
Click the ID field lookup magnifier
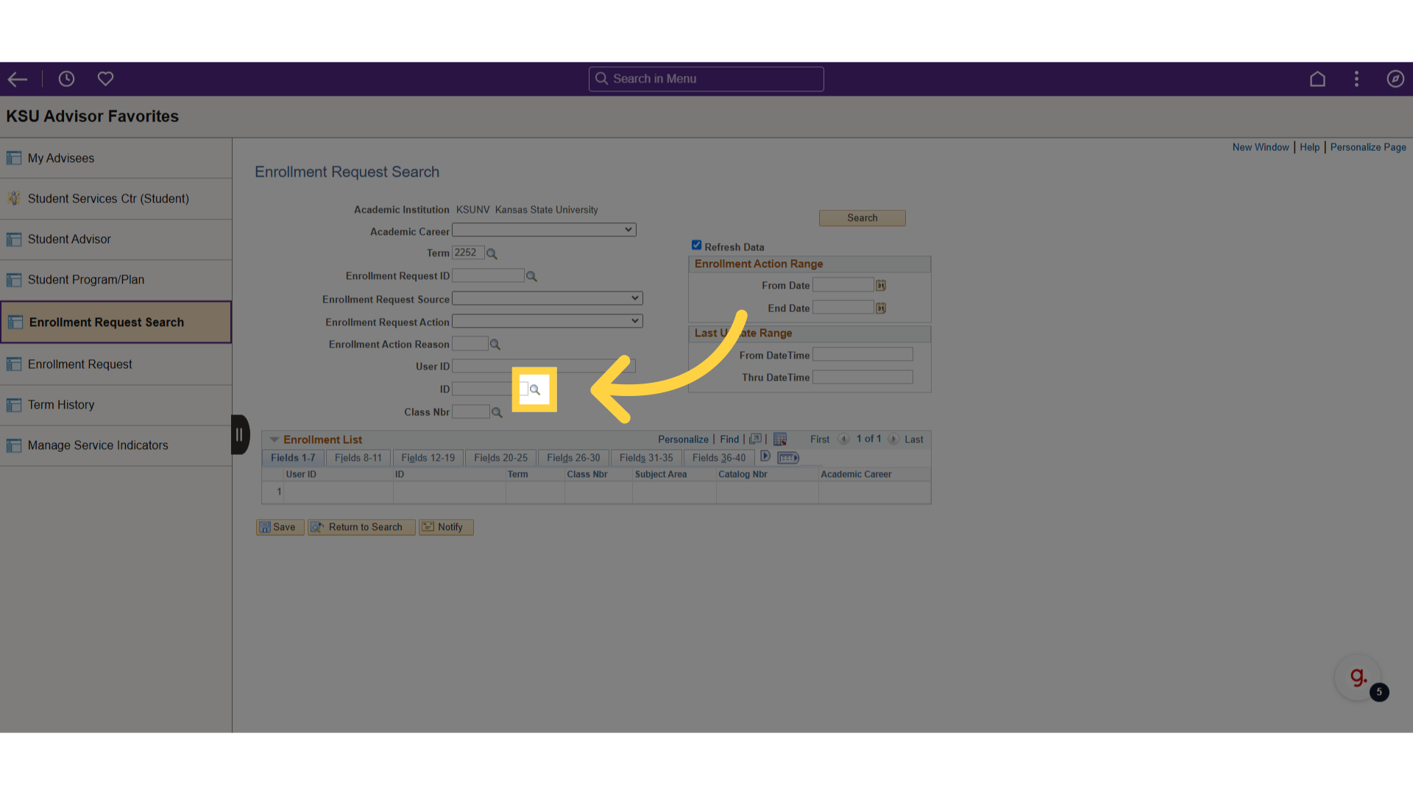pyautogui.click(x=535, y=389)
